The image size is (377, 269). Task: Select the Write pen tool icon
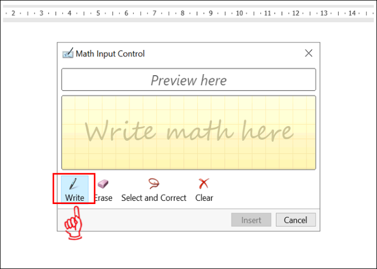click(74, 184)
